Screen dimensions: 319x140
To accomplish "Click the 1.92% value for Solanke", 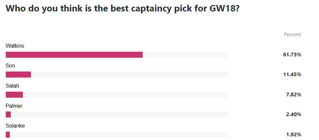I will [293, 135].
